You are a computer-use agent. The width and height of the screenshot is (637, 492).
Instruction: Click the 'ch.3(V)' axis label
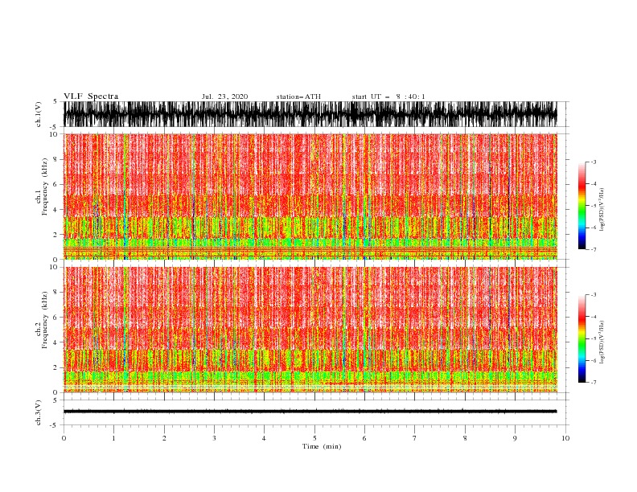[39, 412]
